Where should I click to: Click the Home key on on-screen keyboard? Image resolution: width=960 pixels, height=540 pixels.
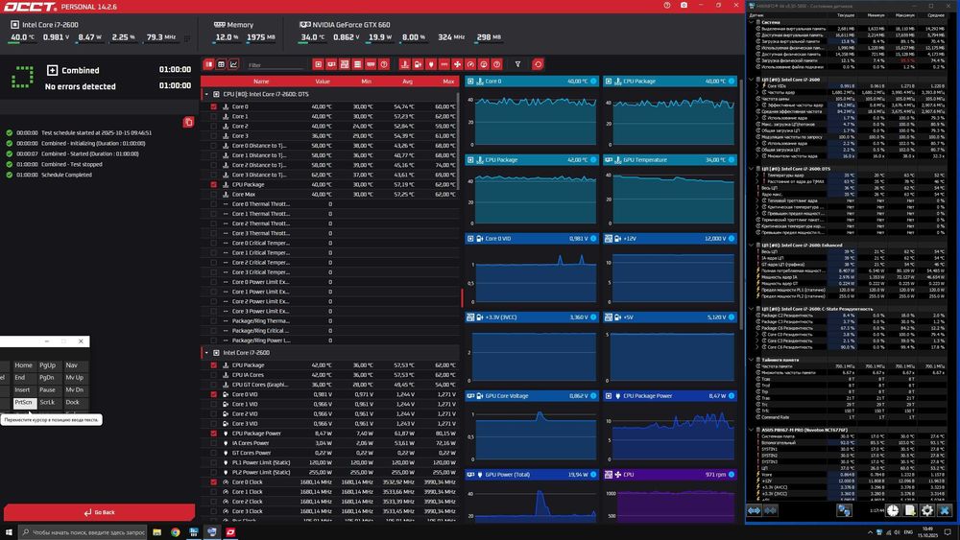click(x=23, y=365)
